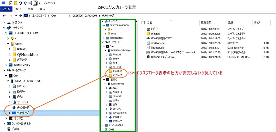
Task: Click the ビデオ library icon in left pane
Action: [15, 97]
